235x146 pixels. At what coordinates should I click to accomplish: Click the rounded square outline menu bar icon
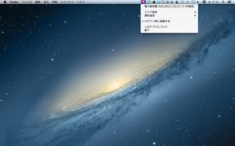(x=163, y=2)
